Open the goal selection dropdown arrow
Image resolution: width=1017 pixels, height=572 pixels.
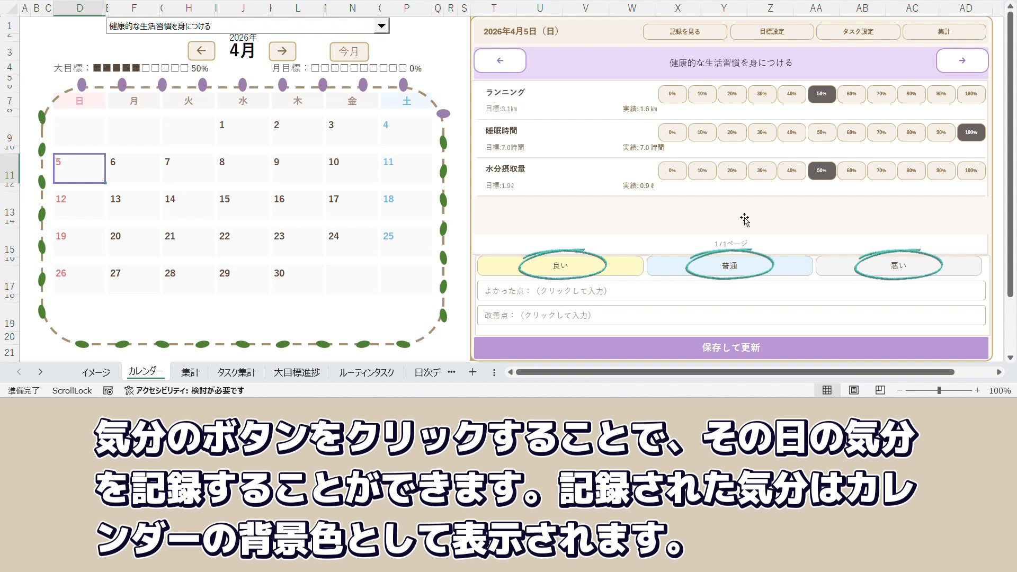[381, 26]
